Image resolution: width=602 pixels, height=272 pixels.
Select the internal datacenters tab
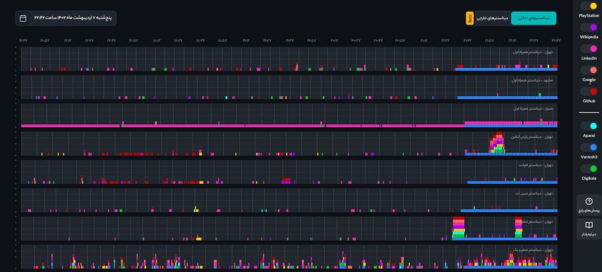click(x=534, y=18)
